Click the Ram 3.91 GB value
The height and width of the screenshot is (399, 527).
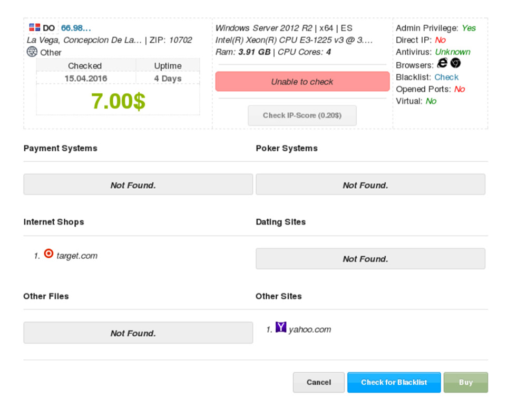point(255,52)
